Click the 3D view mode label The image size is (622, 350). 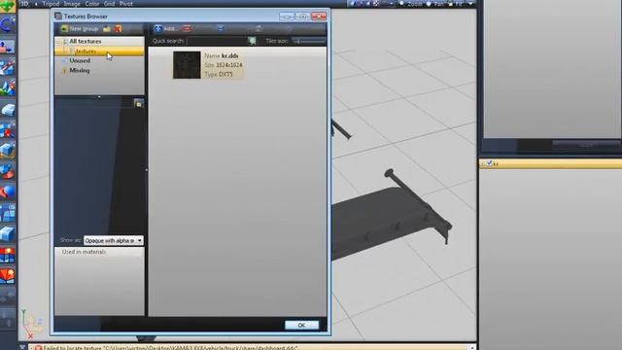[x=24, y=4]
